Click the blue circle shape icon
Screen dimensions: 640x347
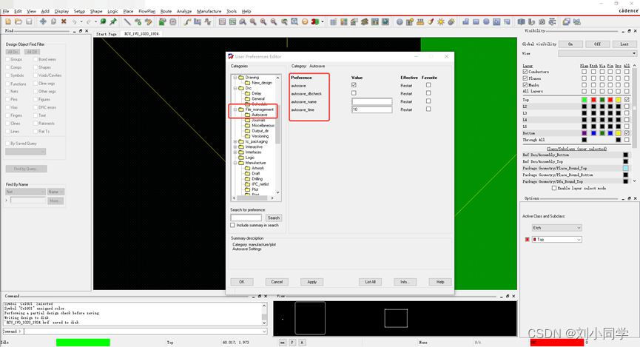tap(486, 21)
